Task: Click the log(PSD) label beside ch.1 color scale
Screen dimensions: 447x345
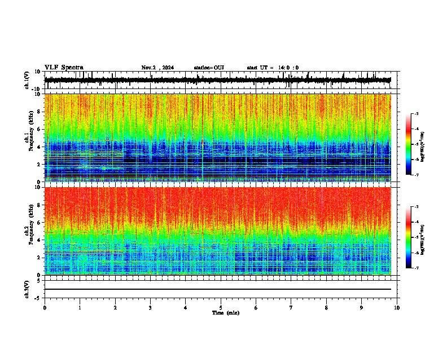Action: (423, 147)
